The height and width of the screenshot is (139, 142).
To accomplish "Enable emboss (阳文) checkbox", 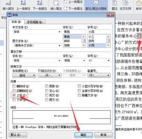I will pos(47,95).
